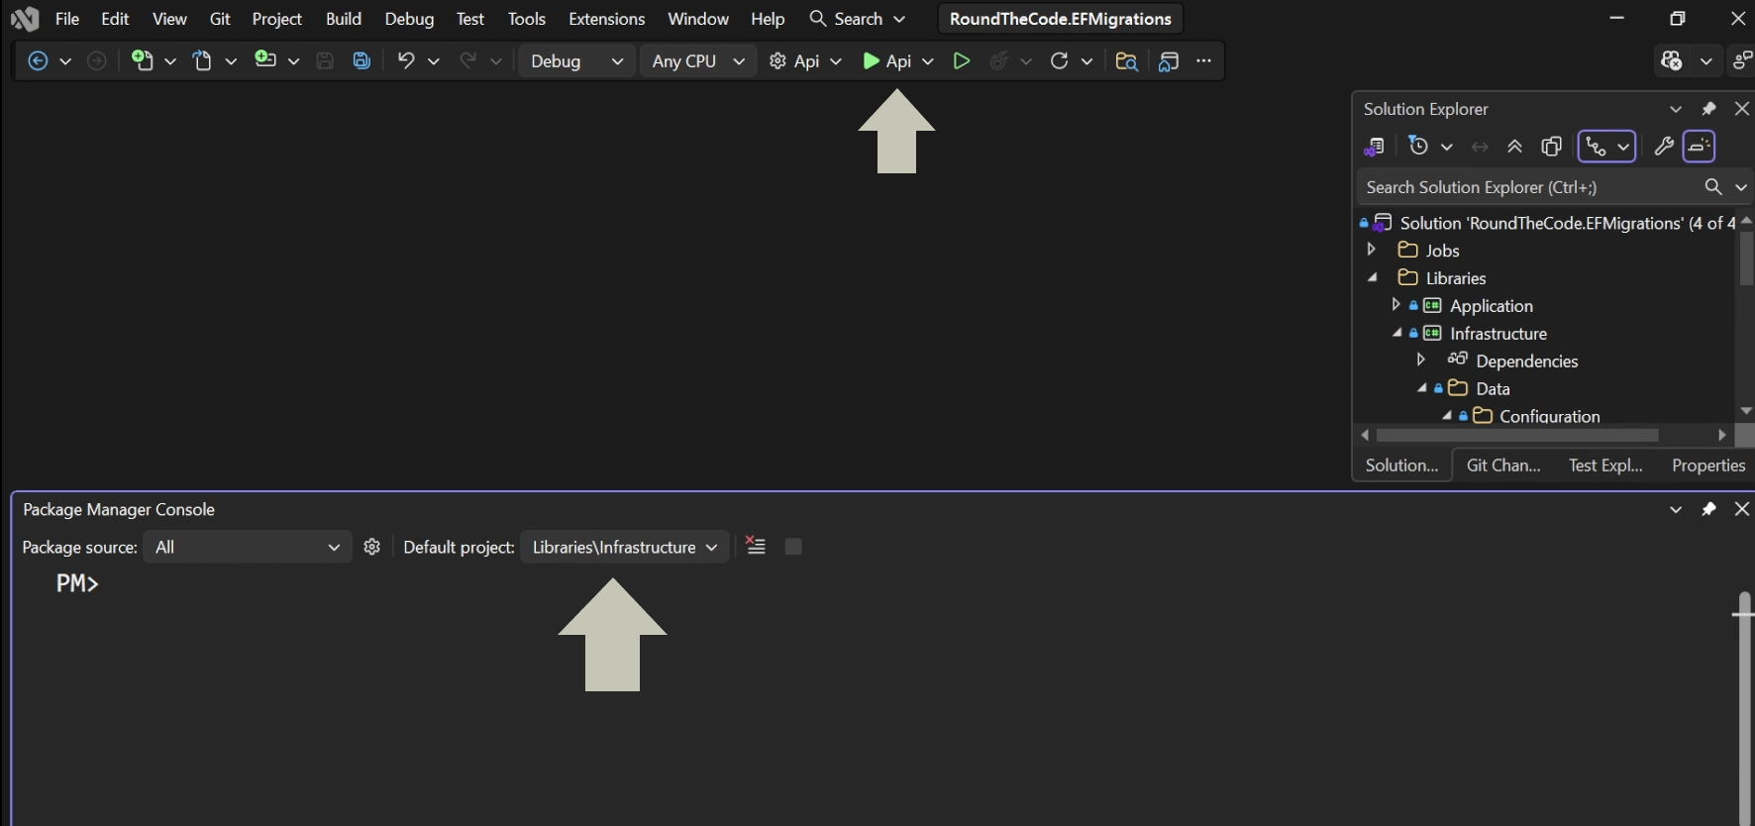The image size is (1755, 826).
Task: Click the Undo icon in toolbar
Action: (405, 60)
